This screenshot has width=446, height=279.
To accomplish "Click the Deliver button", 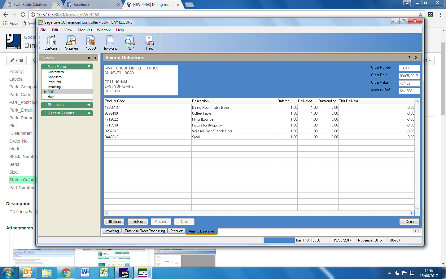I will (x=138, y=222).
